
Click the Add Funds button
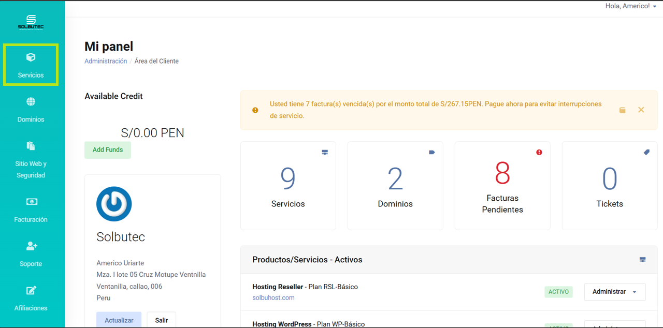108,150
